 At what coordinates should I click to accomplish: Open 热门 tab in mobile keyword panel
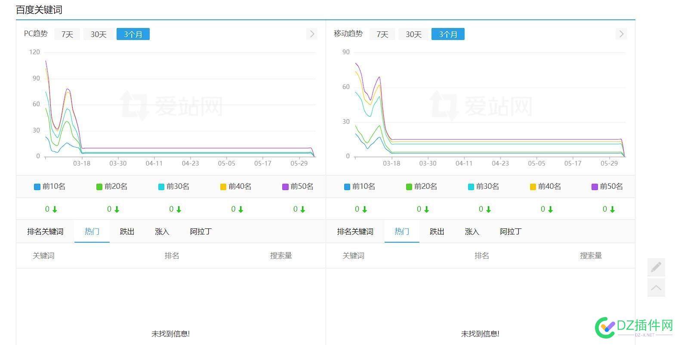click(402, 231)
